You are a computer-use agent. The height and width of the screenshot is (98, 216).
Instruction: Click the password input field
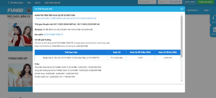click(x=164, y=2)
